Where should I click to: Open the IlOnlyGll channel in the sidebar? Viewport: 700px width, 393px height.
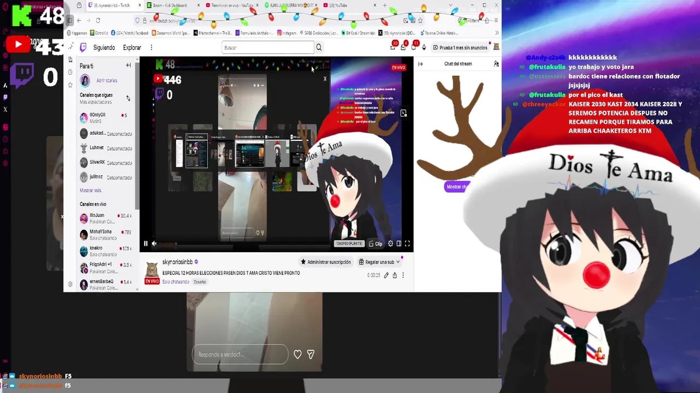[106, 118]
